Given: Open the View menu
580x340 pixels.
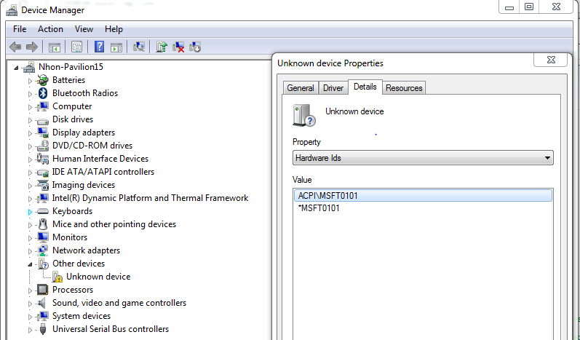Looking at the screenshot, I should pos(84,29).
